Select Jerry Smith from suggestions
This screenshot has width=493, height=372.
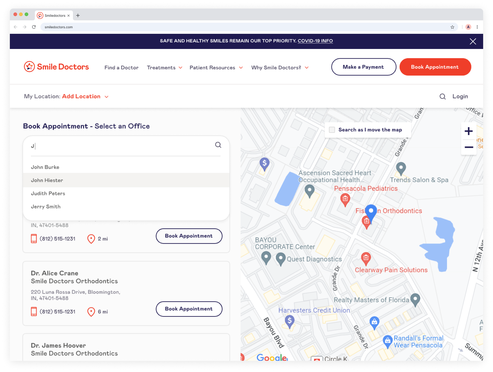click(x=126, y=206)
